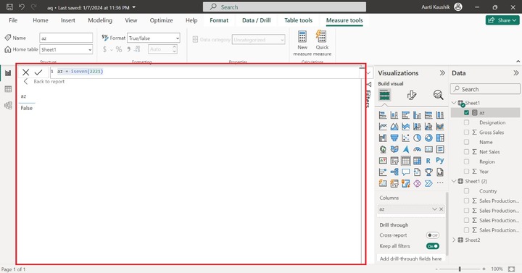
Task: Click the save icon in title bar
Action: [x=9, y=7]
